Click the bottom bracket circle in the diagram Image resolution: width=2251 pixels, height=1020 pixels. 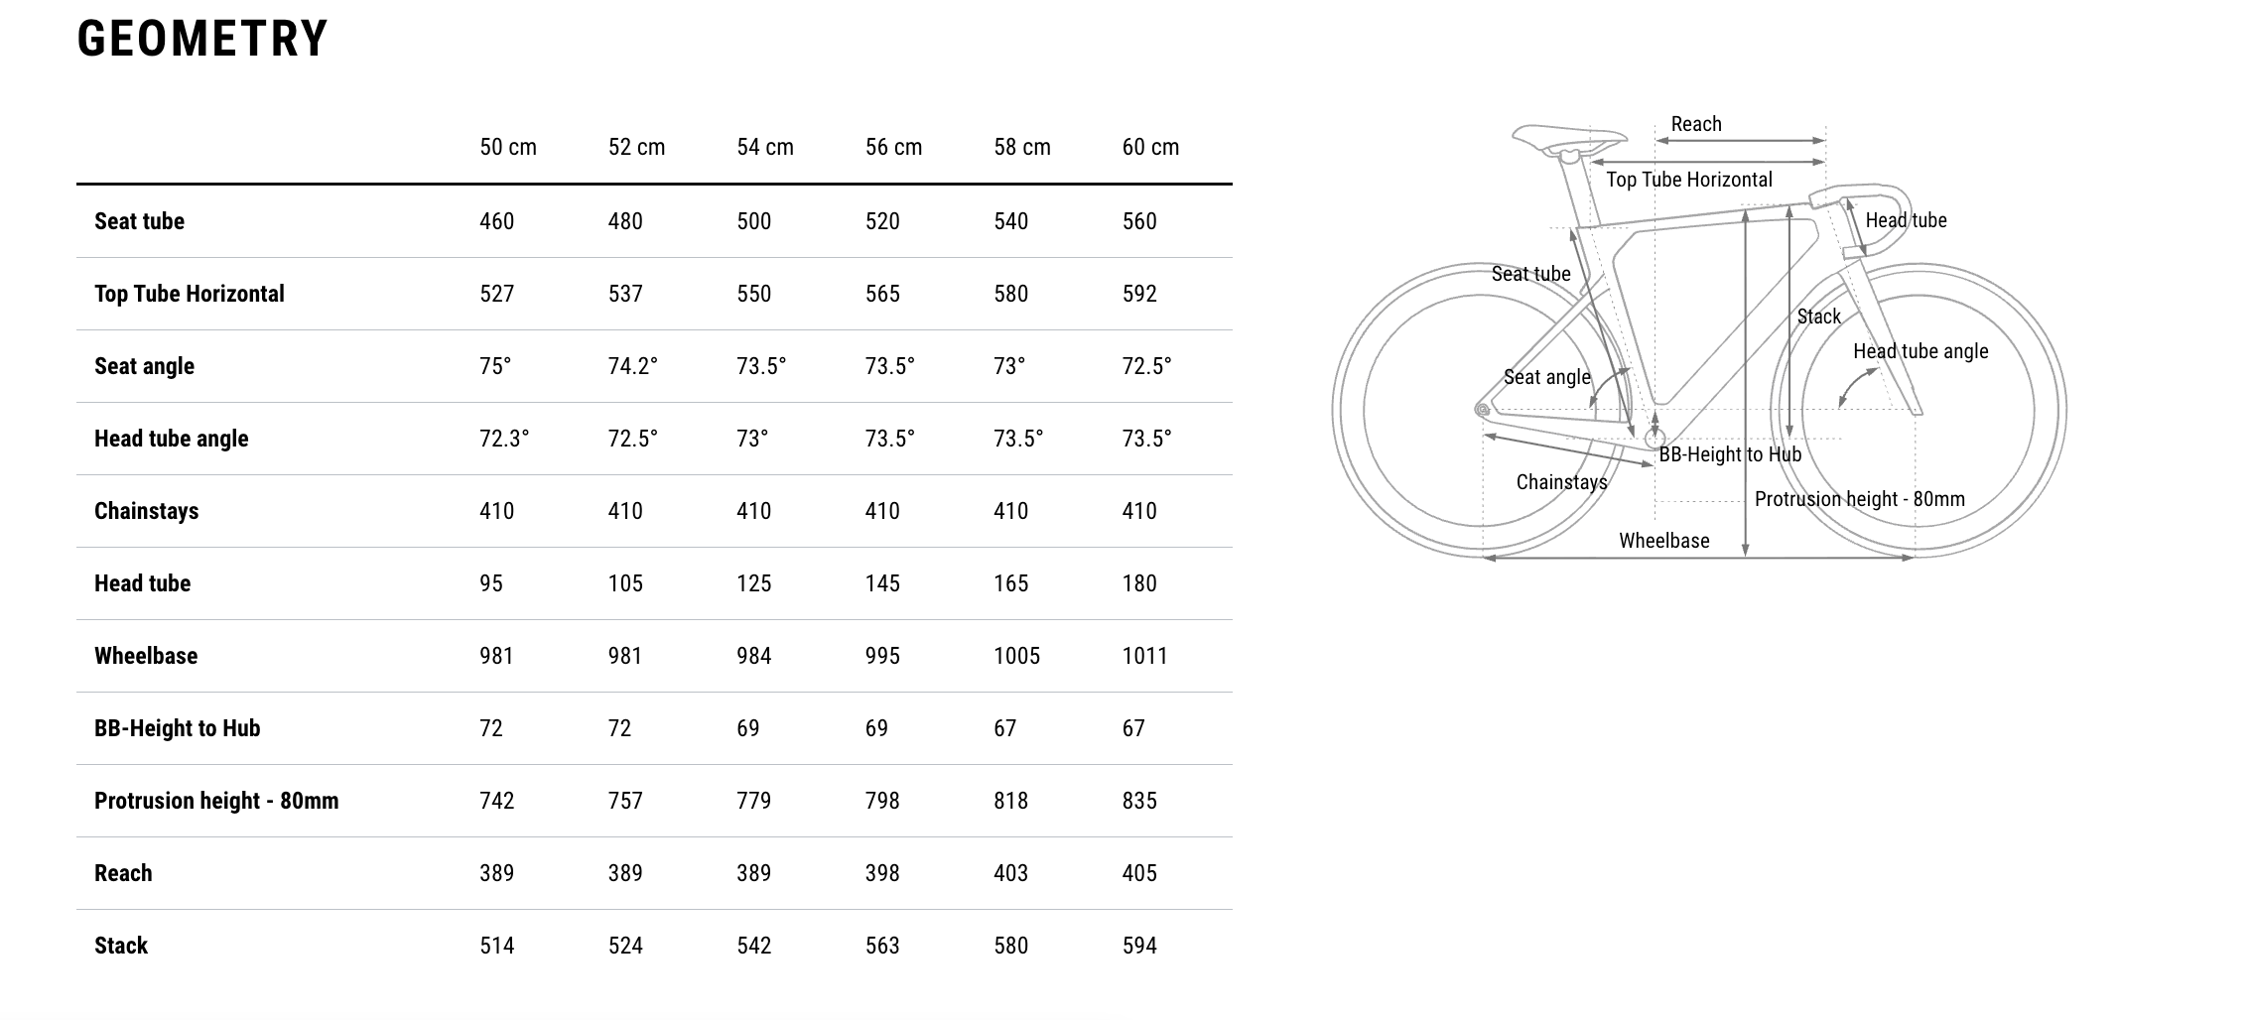(x=1655, y=438)
